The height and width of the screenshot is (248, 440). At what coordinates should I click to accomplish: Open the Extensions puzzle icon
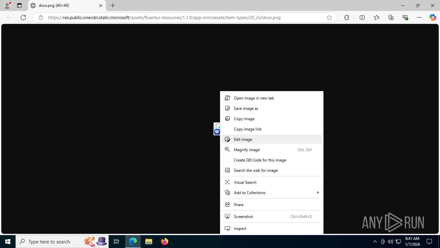pos(346,17)
